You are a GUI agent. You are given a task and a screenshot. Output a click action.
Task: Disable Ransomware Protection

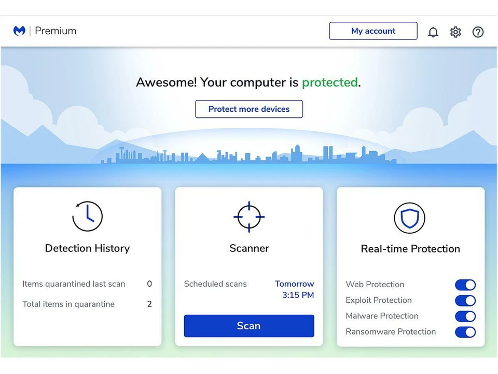[465, 332]
